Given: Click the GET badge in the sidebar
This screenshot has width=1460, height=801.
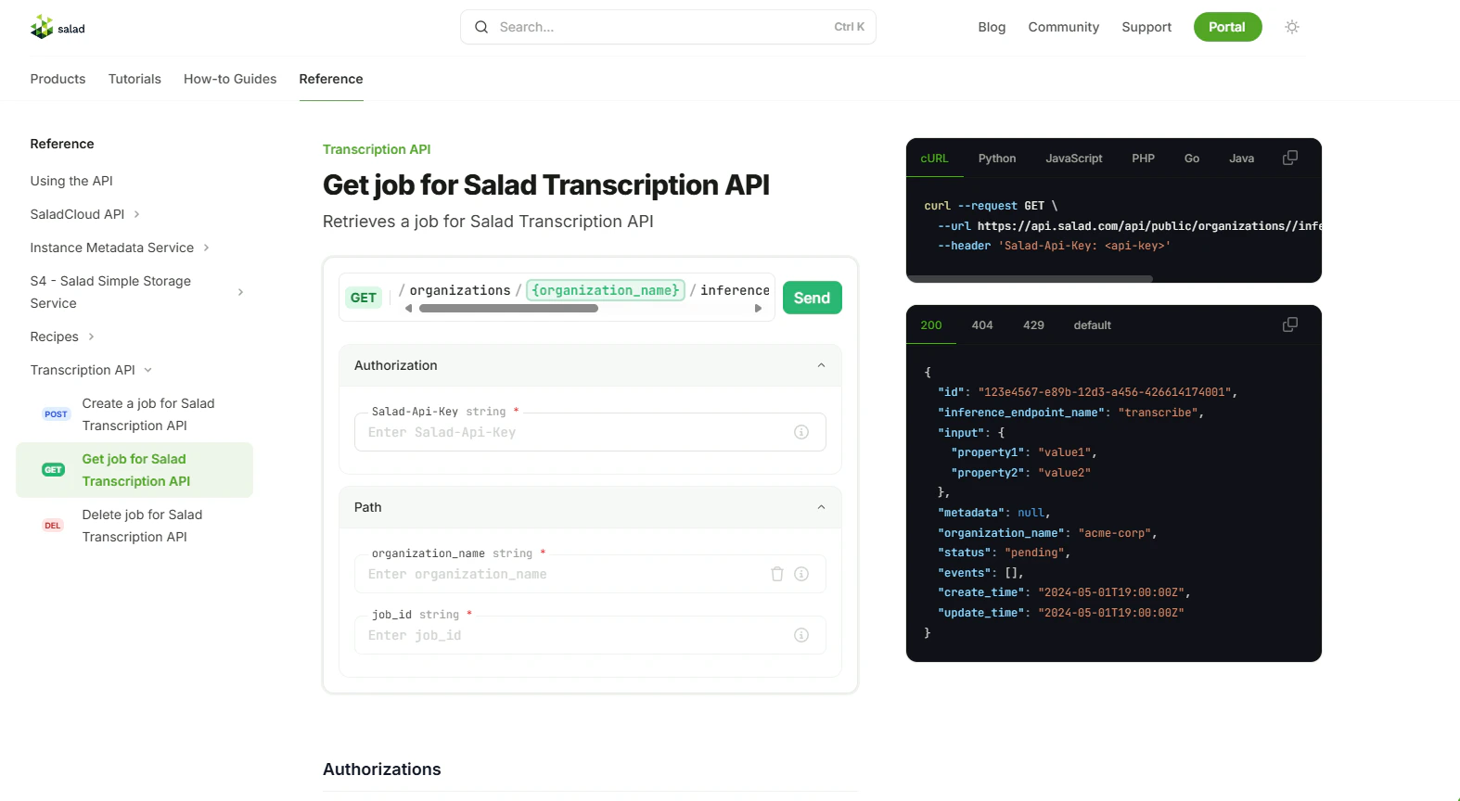Looking at the screenshot, I should 54,470.
